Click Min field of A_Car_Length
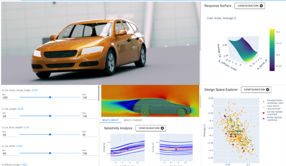 [x=9, y=116]
